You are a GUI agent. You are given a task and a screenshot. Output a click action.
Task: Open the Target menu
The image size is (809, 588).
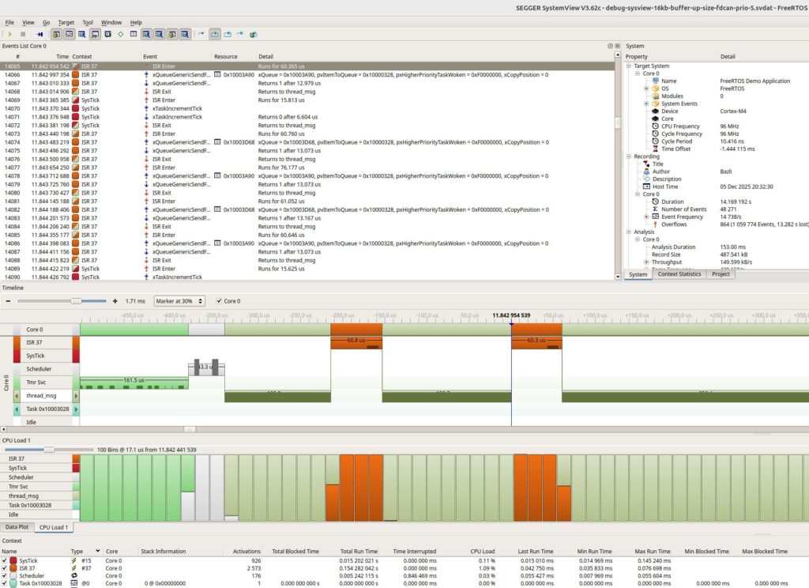[x=66, y=22]
